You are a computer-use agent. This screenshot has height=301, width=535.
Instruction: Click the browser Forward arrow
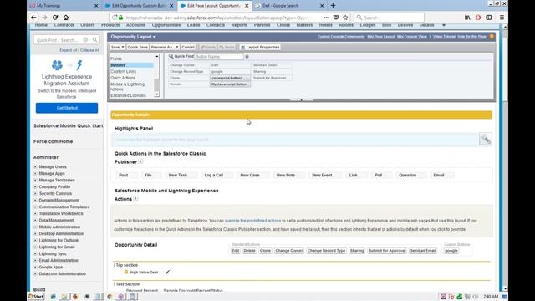click(44, 18)
